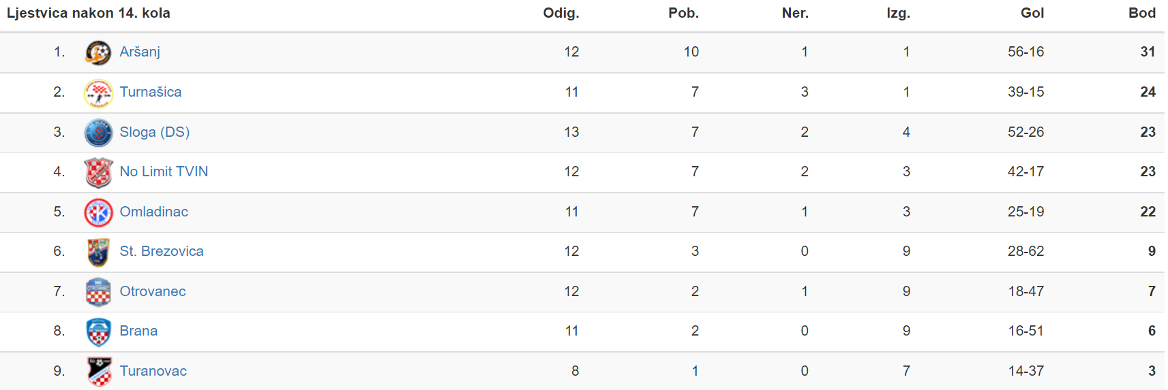Open the Brana team link
This screenshot has width=1168, height=390.
pos(138,331)
